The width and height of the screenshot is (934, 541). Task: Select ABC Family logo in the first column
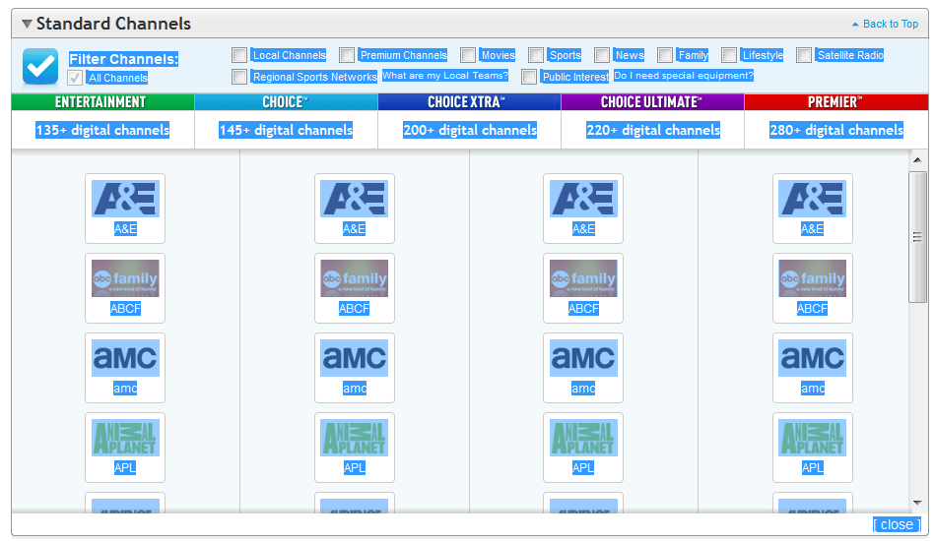(125, 278)
